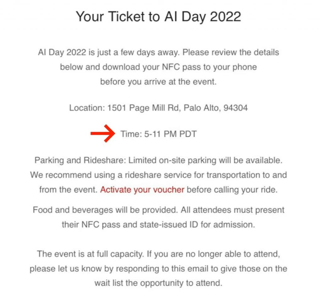Viewport: 322px width, 300px height.
Task: Click 'before calling your ride.' text
Action: [232, 190]
